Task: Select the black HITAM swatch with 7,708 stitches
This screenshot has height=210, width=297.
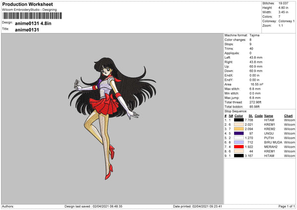Action: pos(239,120)
